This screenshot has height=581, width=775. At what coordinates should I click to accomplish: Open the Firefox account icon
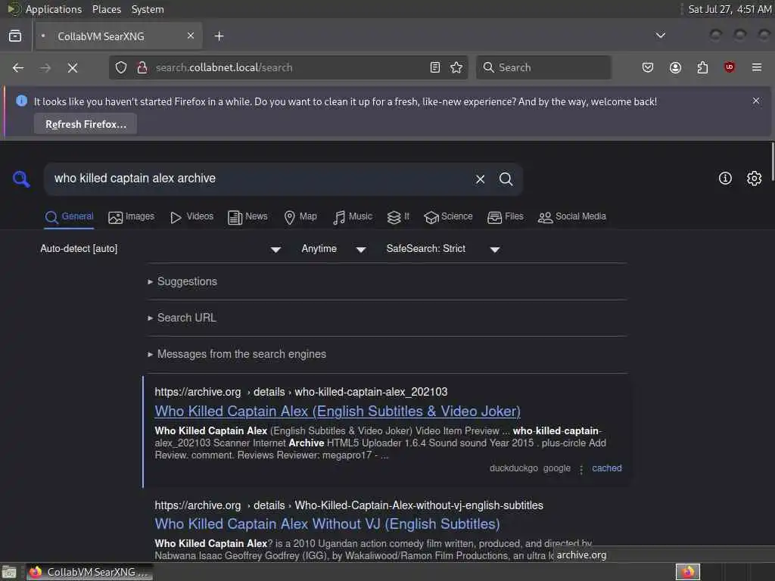(675, 67)
